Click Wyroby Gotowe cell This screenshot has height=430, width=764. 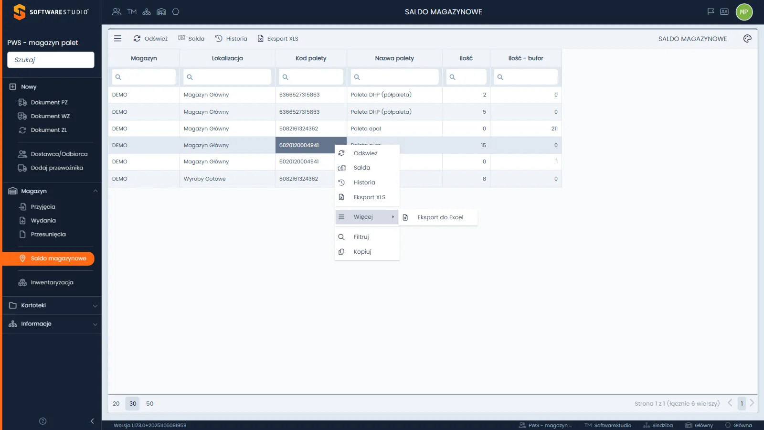click(227, 179)
